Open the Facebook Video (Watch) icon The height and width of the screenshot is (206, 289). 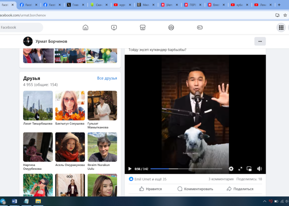coord(114,27)
